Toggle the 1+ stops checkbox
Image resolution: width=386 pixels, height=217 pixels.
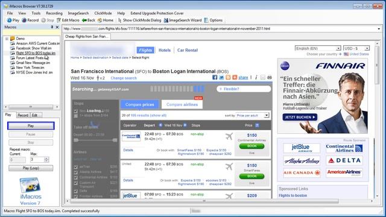point(76,116)
